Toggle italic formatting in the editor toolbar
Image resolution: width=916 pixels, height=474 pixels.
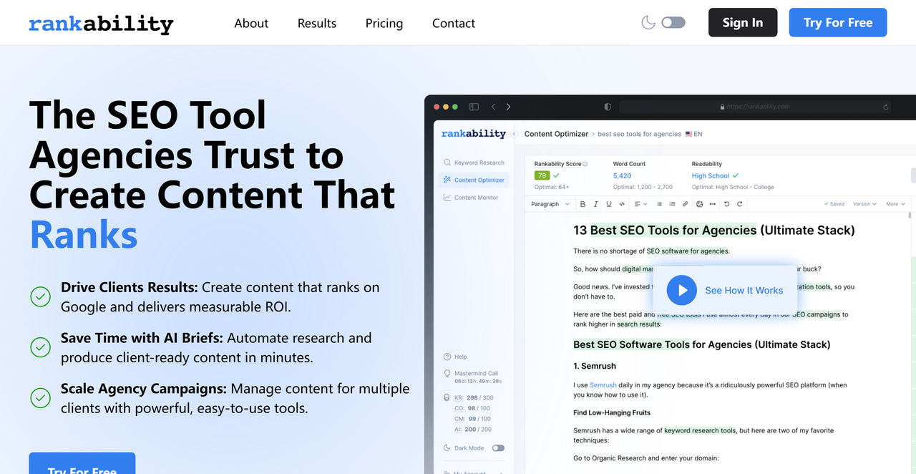(595, 204)
